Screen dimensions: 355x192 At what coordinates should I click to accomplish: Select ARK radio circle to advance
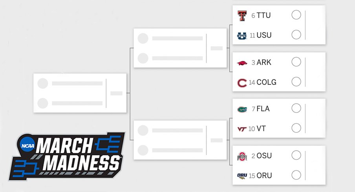click(296, 62)
